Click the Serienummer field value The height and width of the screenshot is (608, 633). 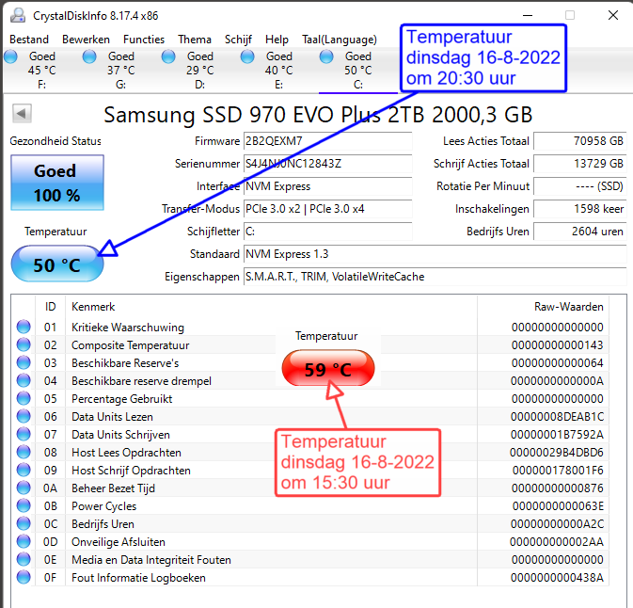(x=328, y=164)
